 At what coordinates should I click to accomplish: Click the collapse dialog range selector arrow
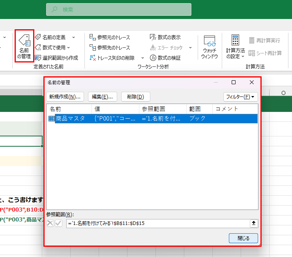click(x=254, y=223)
